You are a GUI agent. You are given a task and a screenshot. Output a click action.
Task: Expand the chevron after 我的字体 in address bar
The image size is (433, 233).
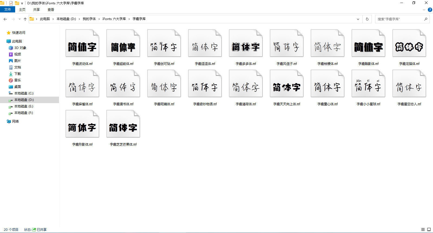point(99,19)
